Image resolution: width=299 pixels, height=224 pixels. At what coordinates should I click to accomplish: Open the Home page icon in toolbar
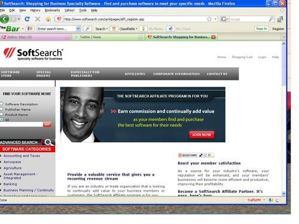(48, 19)
